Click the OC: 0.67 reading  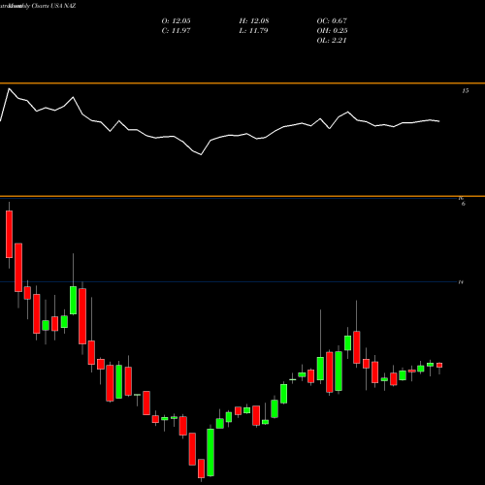pyautogui.click(x=332, y=21)
